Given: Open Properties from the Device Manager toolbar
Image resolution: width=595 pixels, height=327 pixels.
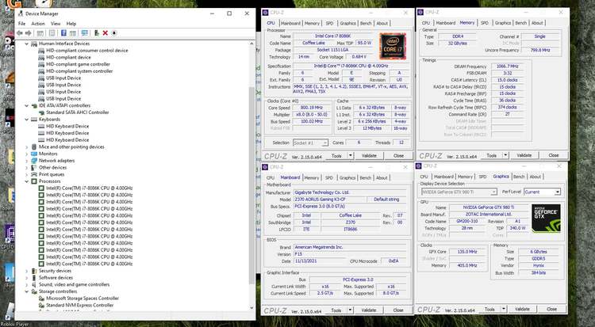Looking at the screenshot, I should (52, 33).
